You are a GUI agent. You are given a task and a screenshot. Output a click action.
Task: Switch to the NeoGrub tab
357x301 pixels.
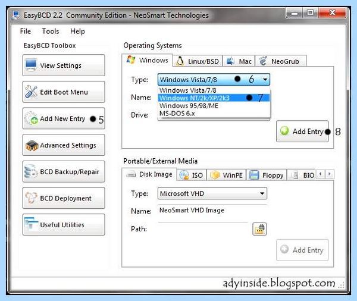[x=281, y=61]
